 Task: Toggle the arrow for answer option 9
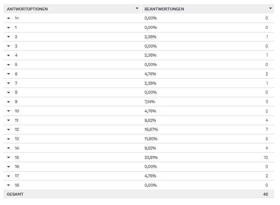(8, 102)
